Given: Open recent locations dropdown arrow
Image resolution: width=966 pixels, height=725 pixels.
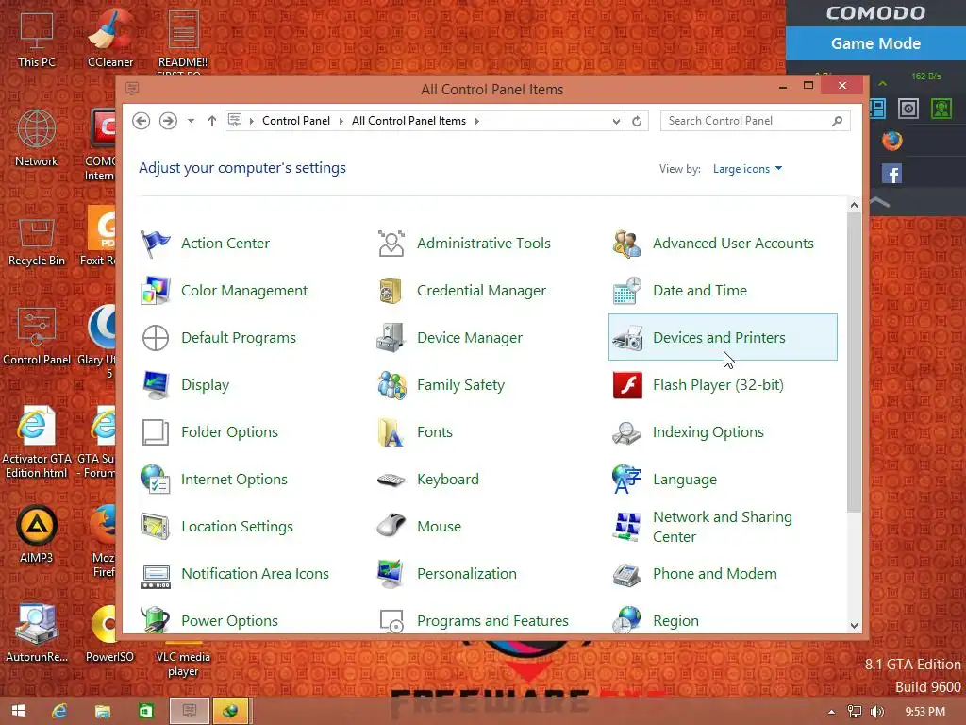Looking at the screenshot, I should pyautogui.click(x=191, y=121).
